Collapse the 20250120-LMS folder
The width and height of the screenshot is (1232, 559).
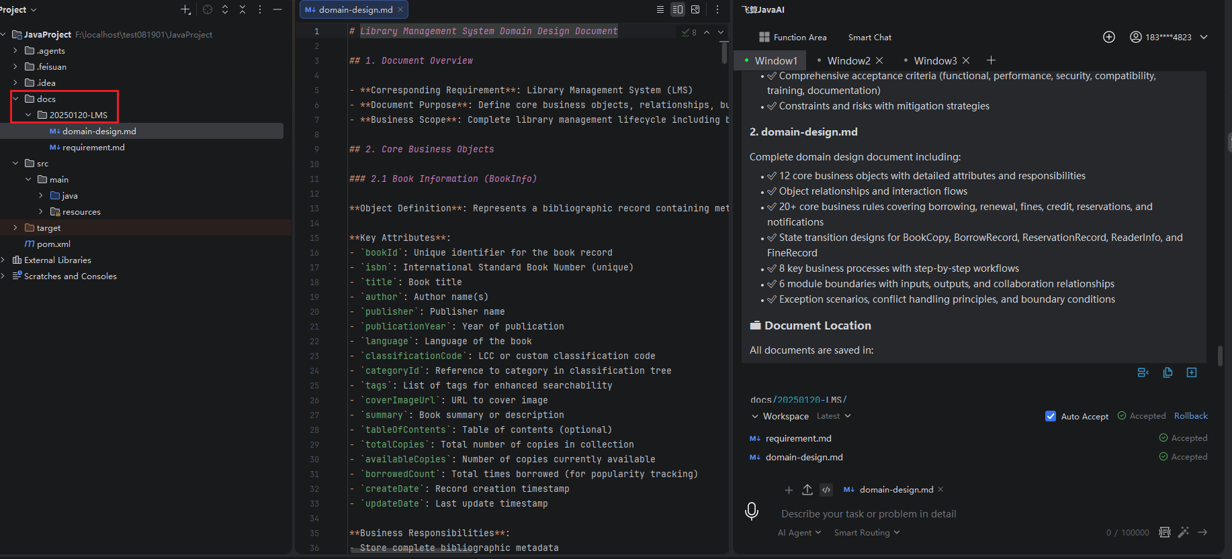click(x=28, y=115)
